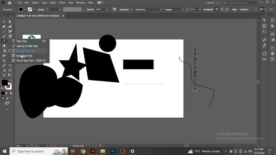Select the Direct Selection tool
The image size is (276, 155).
point(10,22)
